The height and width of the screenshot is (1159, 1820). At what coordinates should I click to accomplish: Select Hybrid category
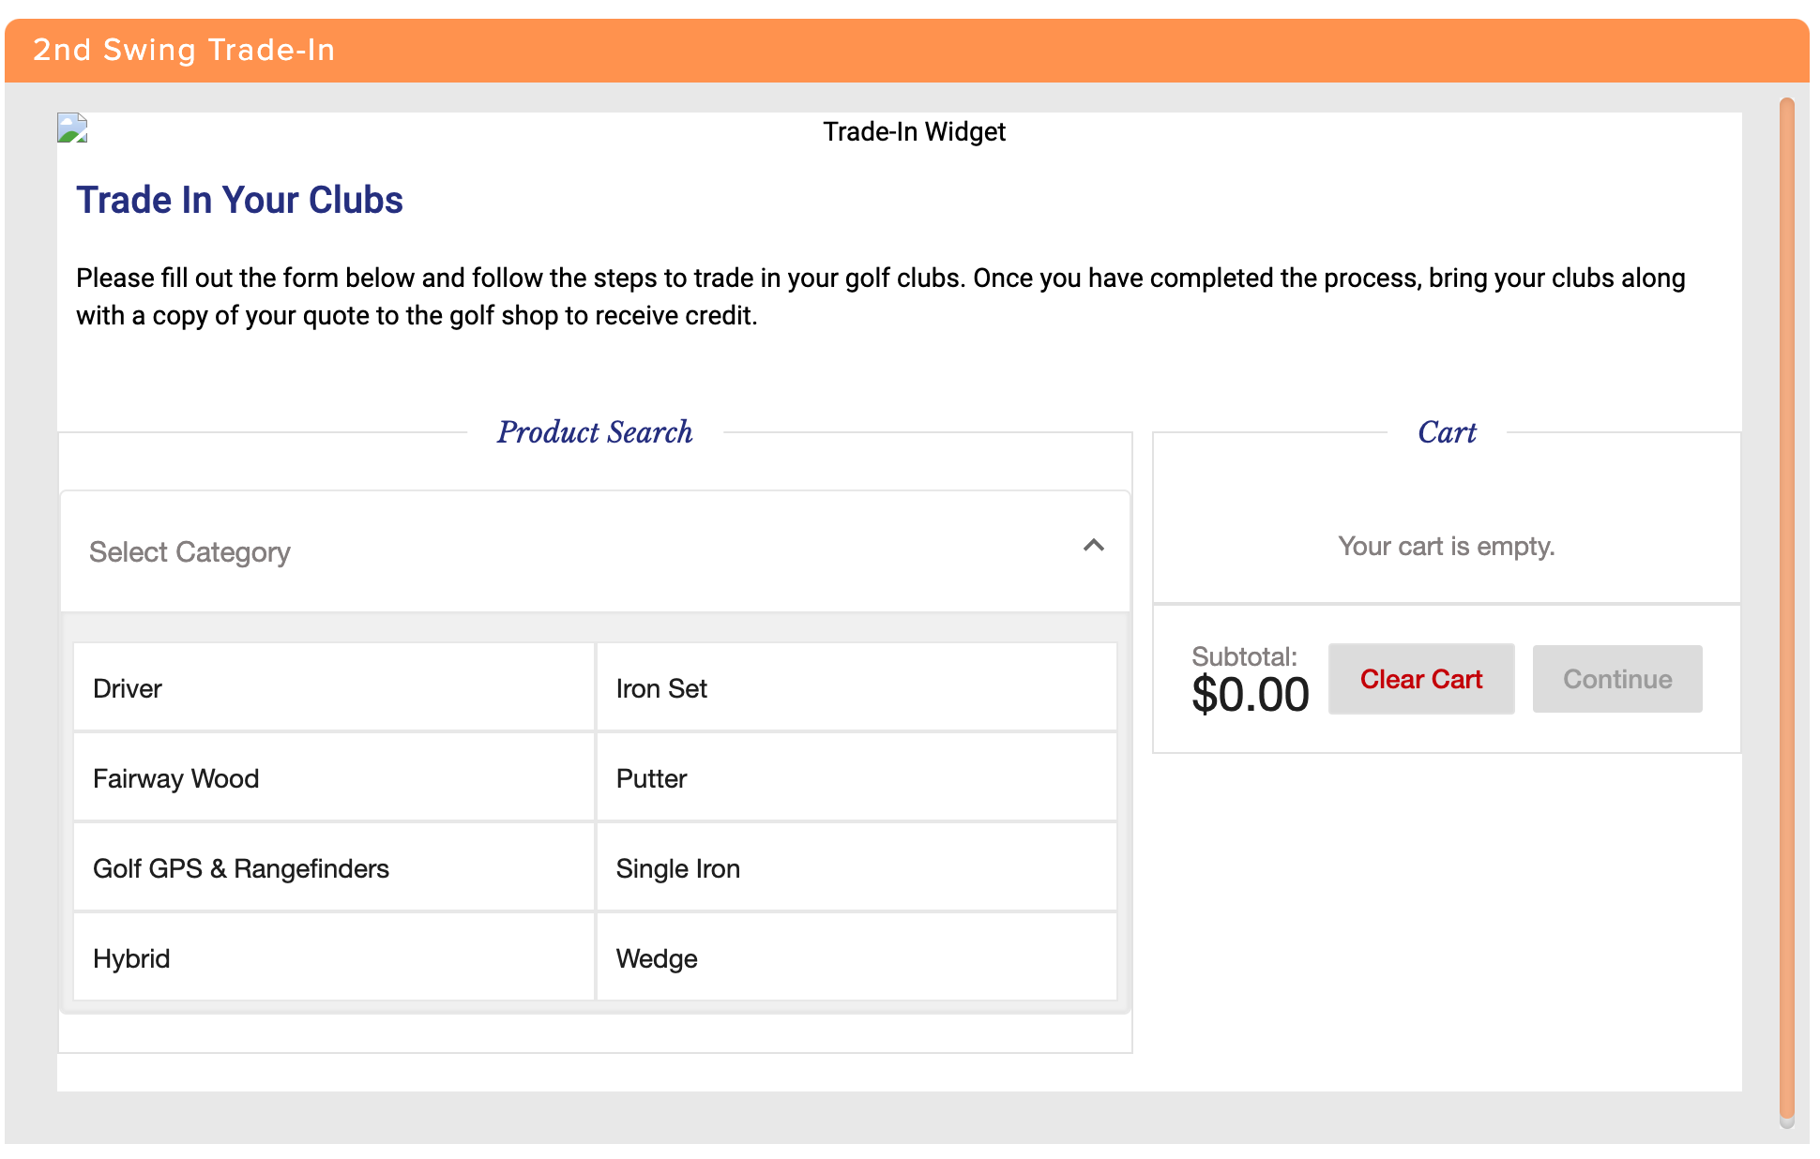(x=334, y=958)
